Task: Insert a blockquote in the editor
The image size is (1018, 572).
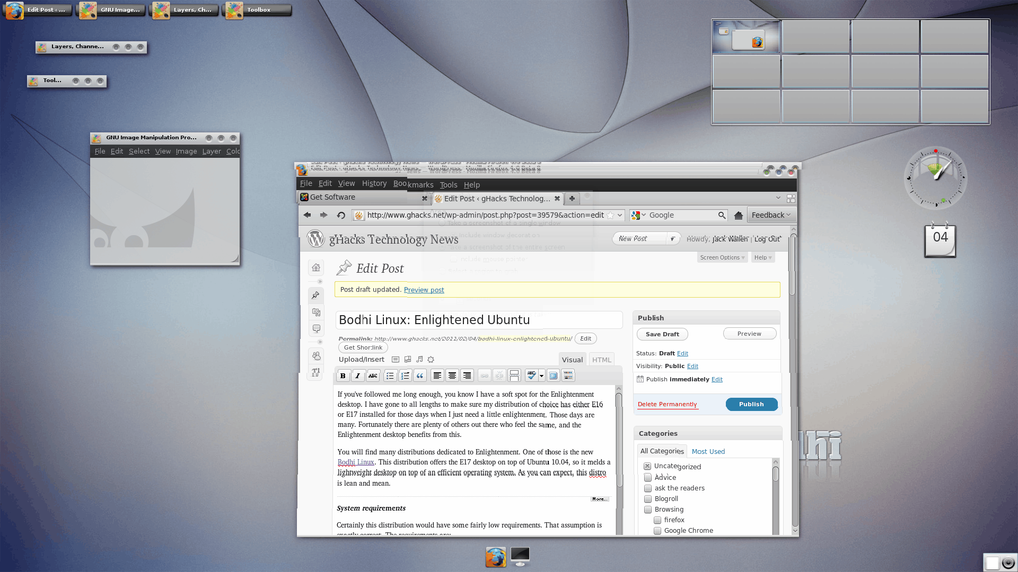Action: (x=420, y=376)
